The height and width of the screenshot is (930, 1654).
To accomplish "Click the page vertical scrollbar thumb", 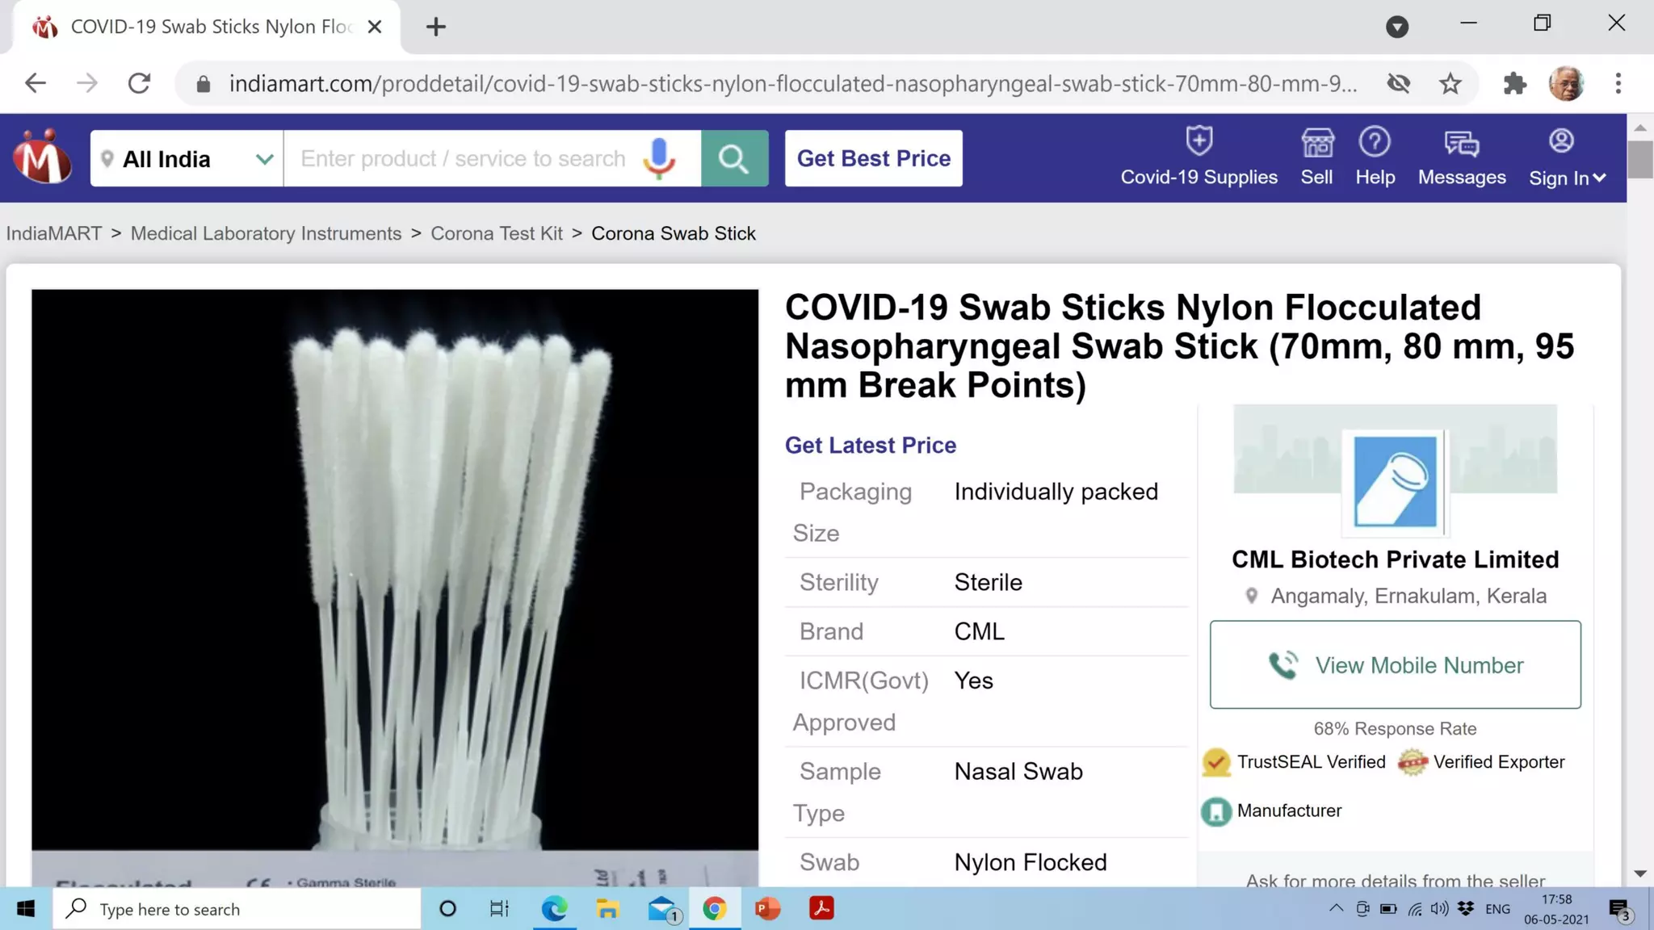I will coord(1639,159).
